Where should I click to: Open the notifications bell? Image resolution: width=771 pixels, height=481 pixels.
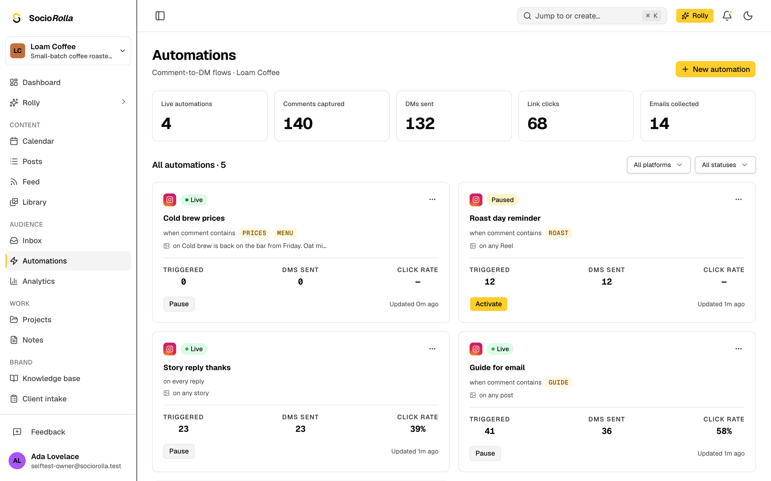point(727,16)
